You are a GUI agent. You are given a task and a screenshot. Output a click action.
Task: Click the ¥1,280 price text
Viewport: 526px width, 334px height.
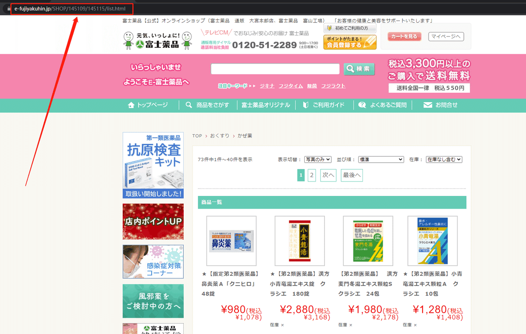(x=430, y=309)
